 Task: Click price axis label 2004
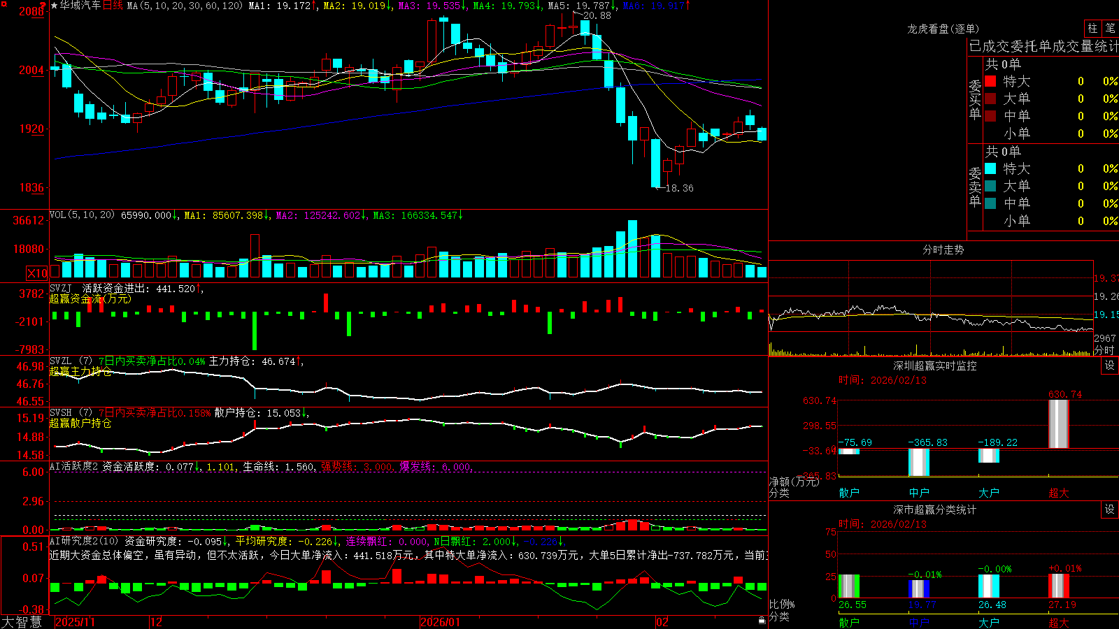(31, 70)
